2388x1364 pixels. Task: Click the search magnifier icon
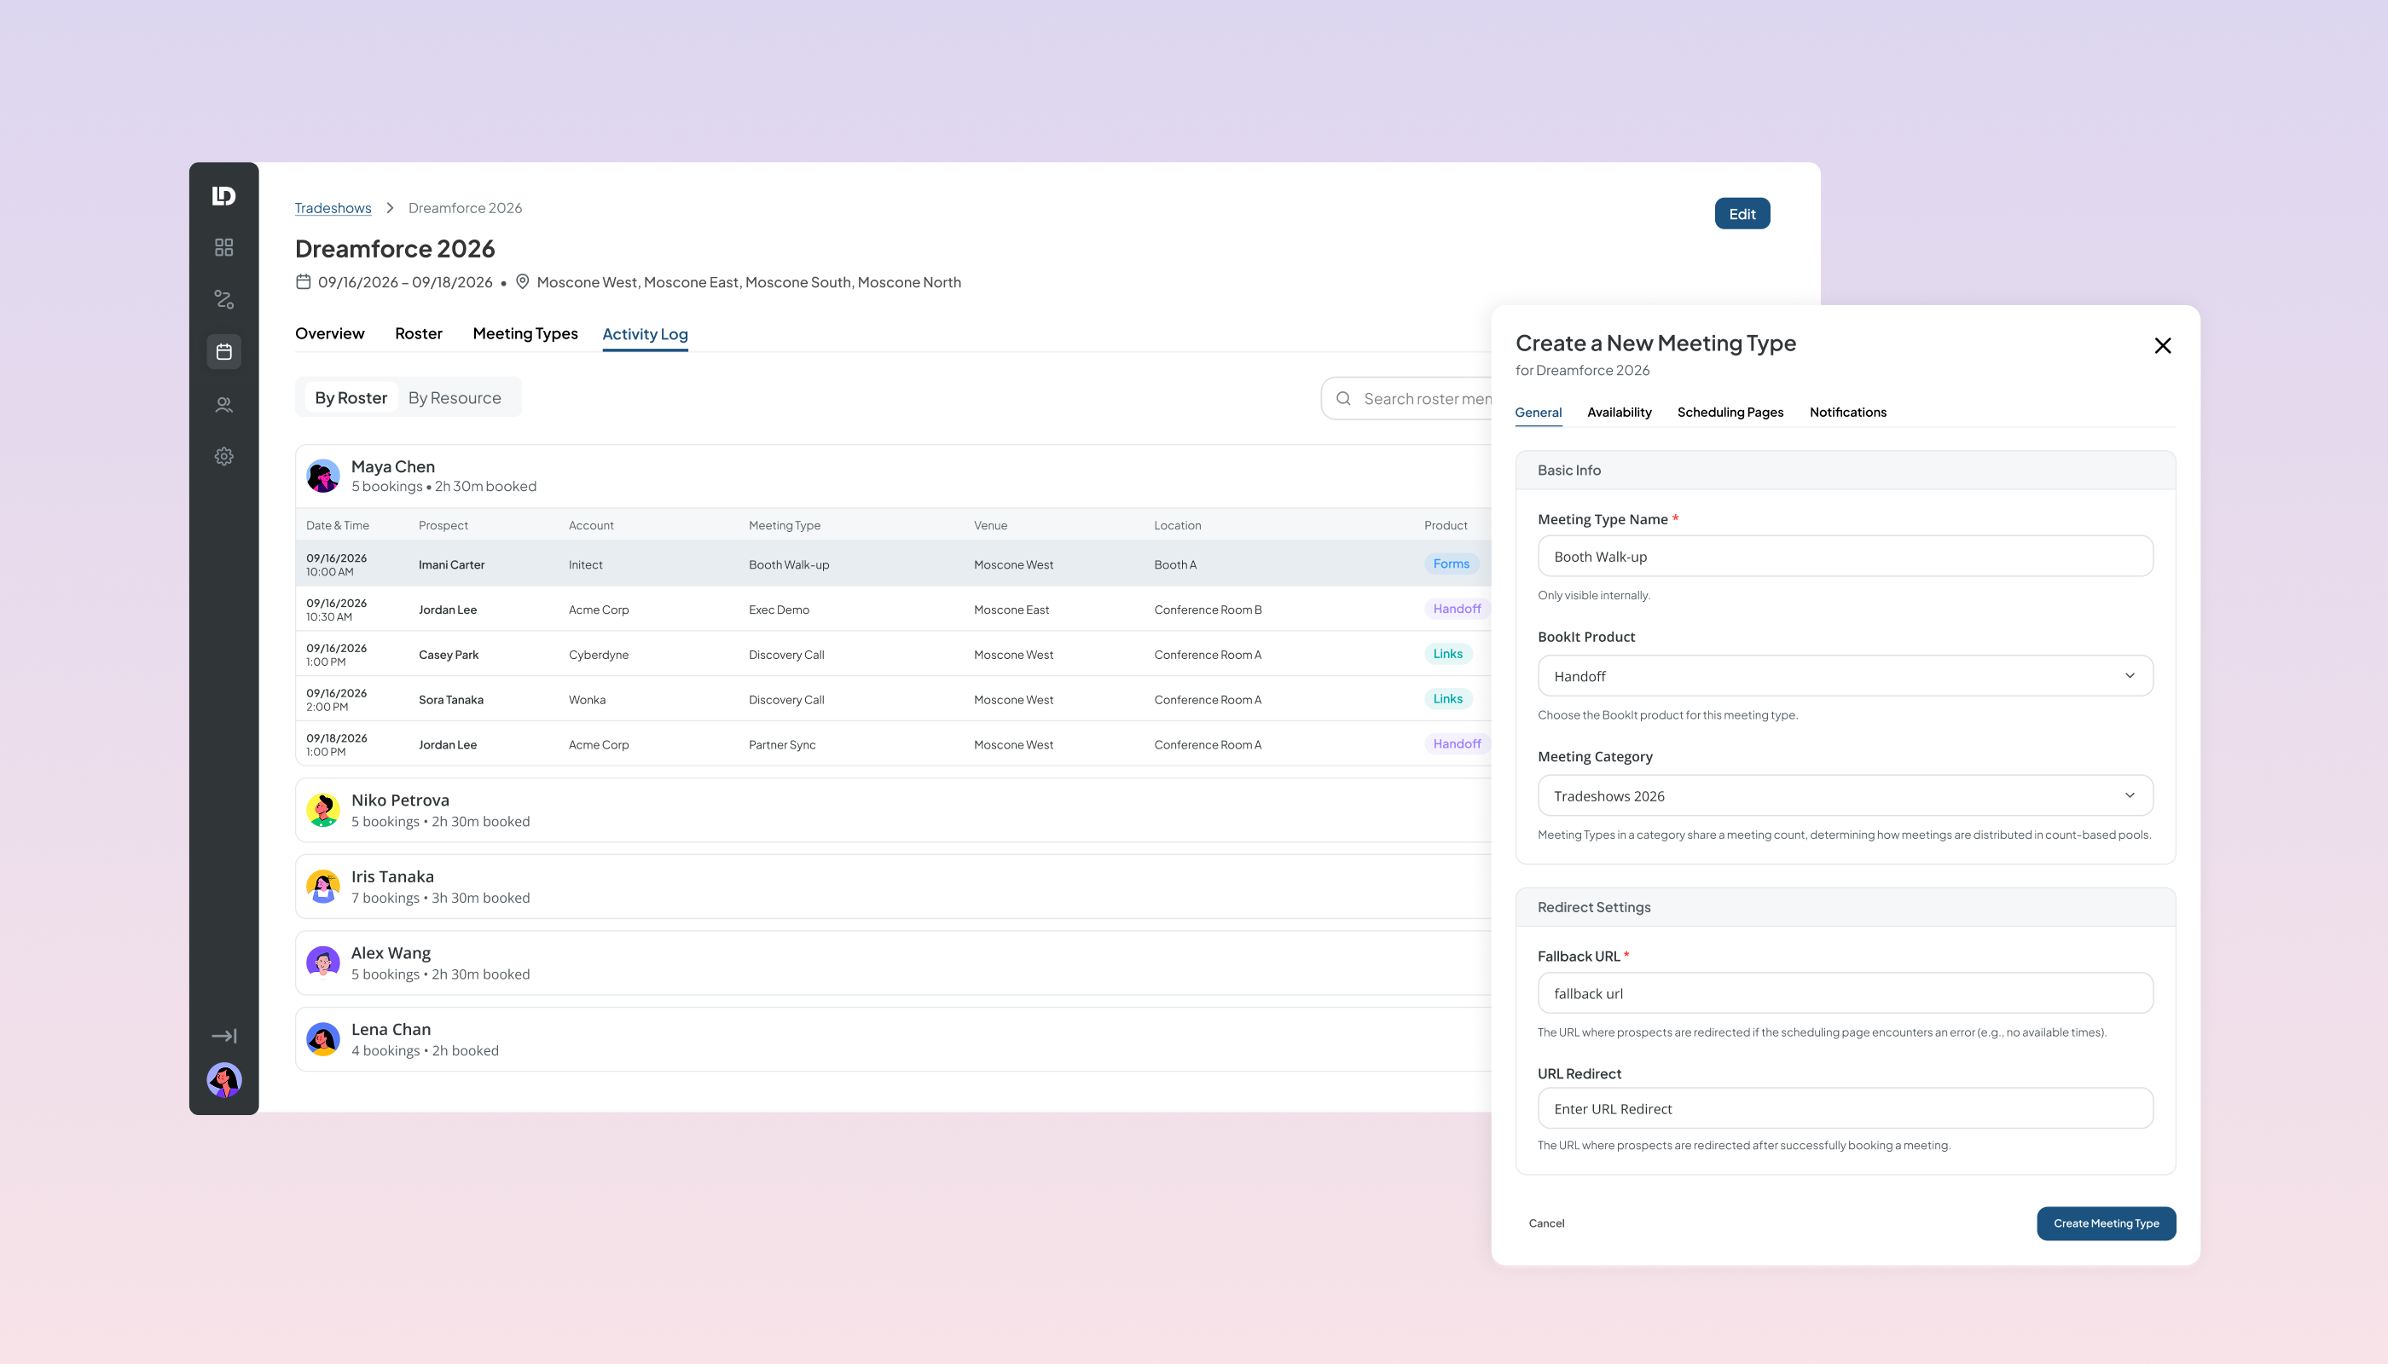click(x=1343, y=398)
